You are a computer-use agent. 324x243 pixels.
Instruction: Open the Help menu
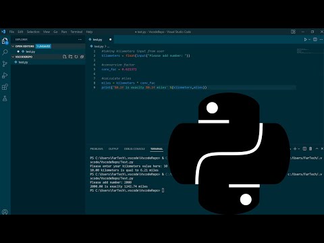click(89, 32)
